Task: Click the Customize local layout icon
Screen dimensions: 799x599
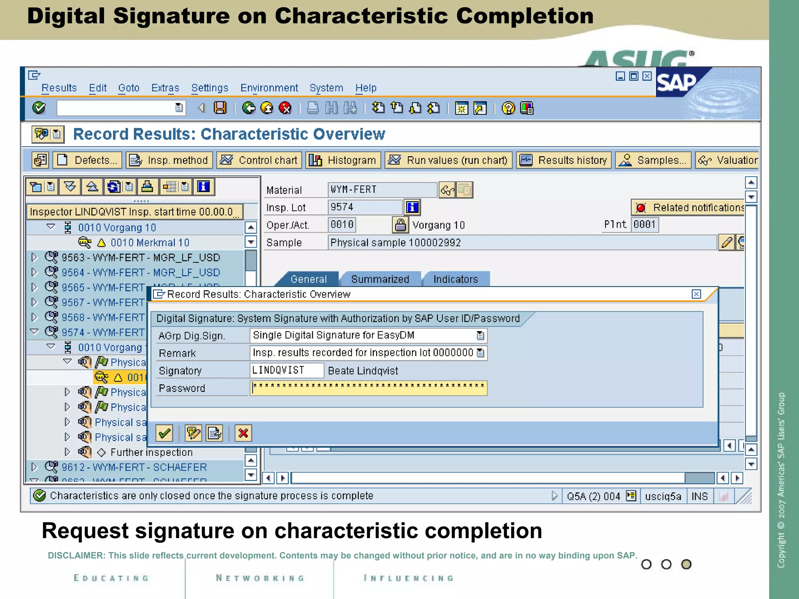Action: tap(527, 108)
